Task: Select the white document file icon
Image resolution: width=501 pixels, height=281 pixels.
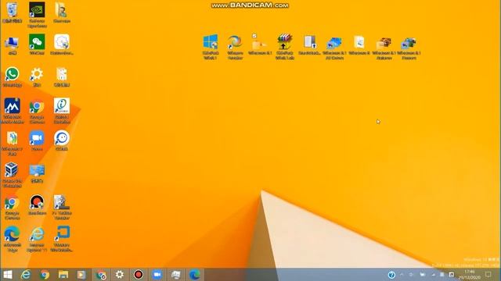Action: (x=359, y=42)
